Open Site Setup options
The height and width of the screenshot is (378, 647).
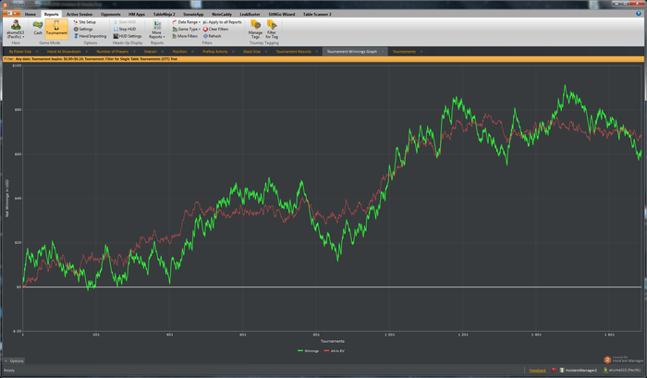tap(85, 22)
